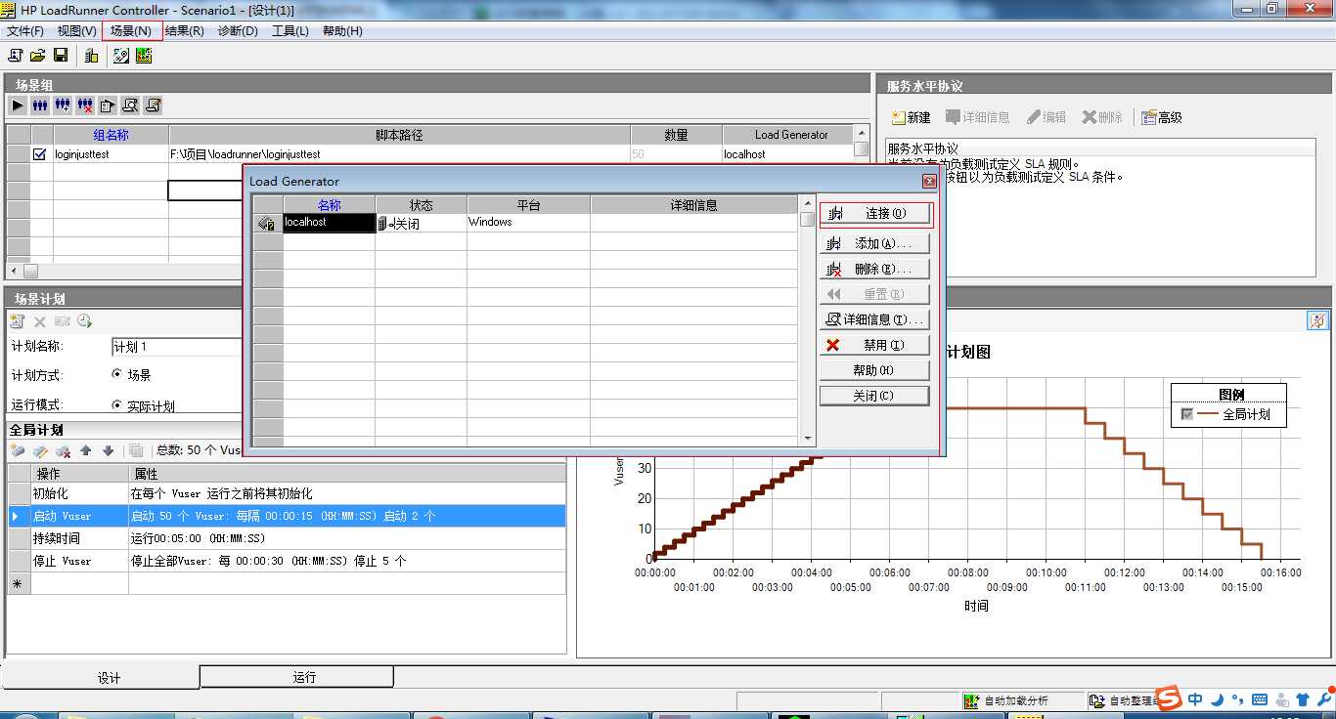Open the 文件(F) menu
This screenshot has height=719, width=1336.
25,30
